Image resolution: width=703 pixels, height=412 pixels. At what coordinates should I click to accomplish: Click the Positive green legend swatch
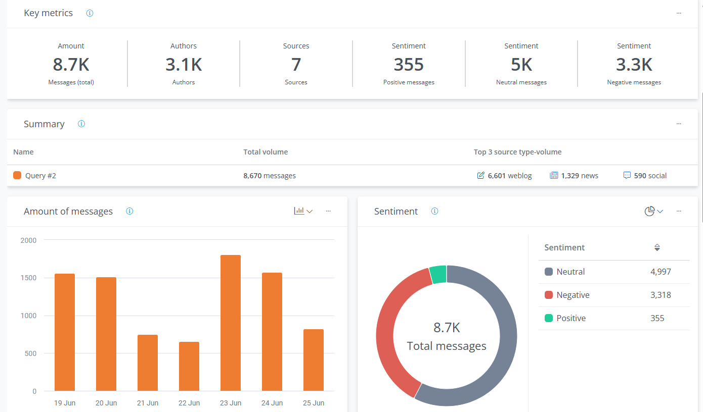pyautogui.click(x=549, y=318)
